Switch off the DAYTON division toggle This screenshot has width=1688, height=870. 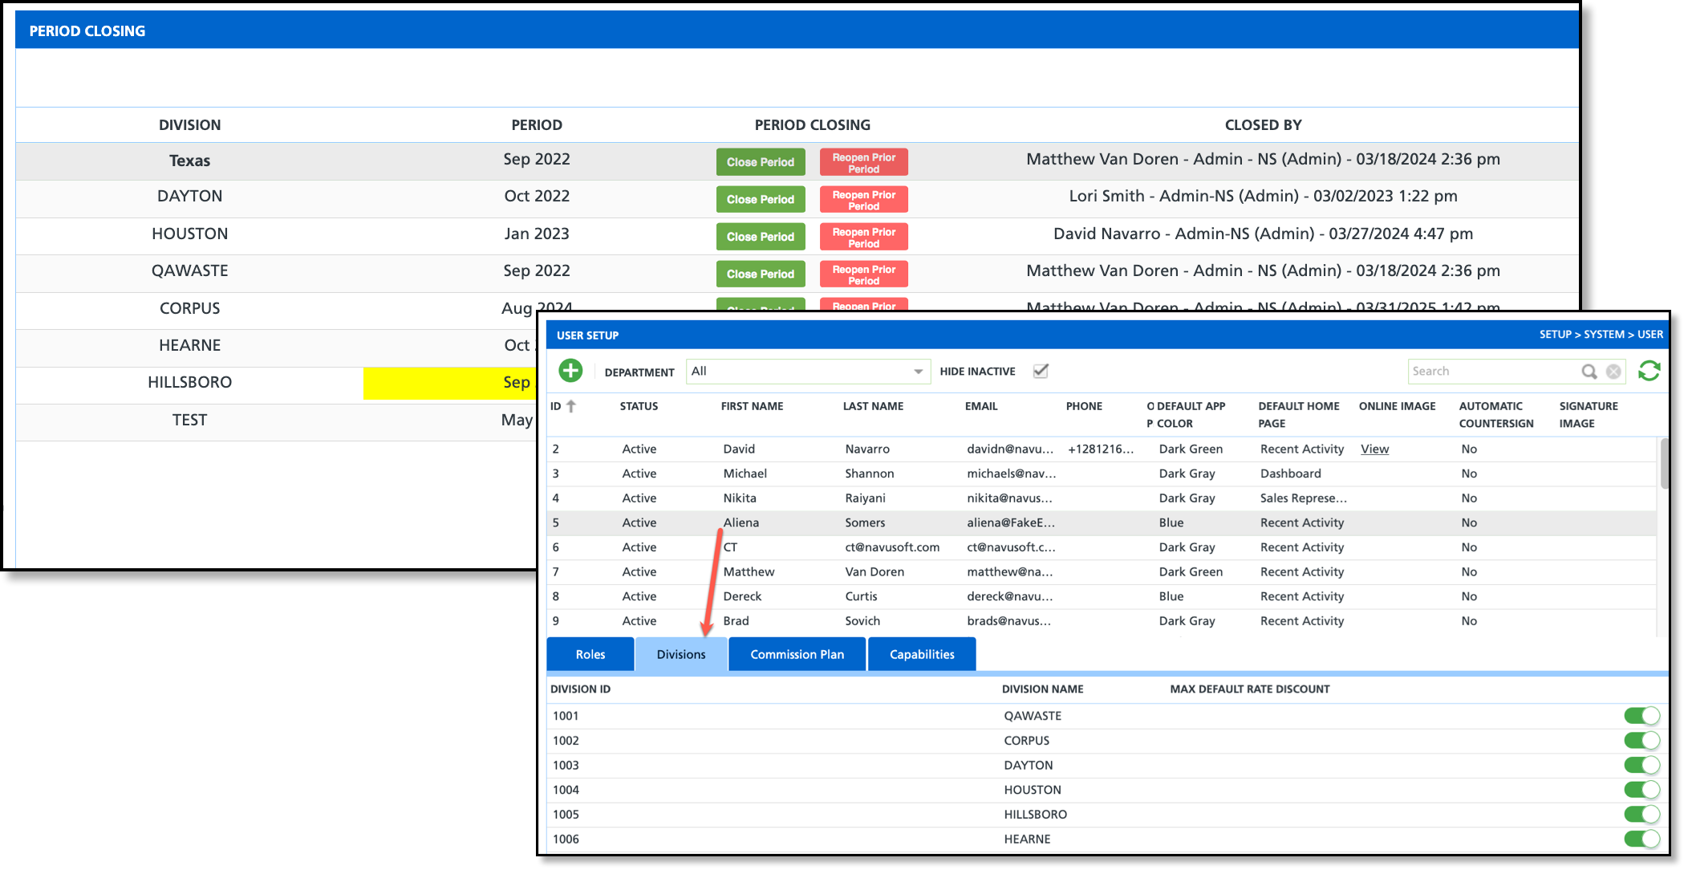pyautogui.click(x=1641, y=765)
